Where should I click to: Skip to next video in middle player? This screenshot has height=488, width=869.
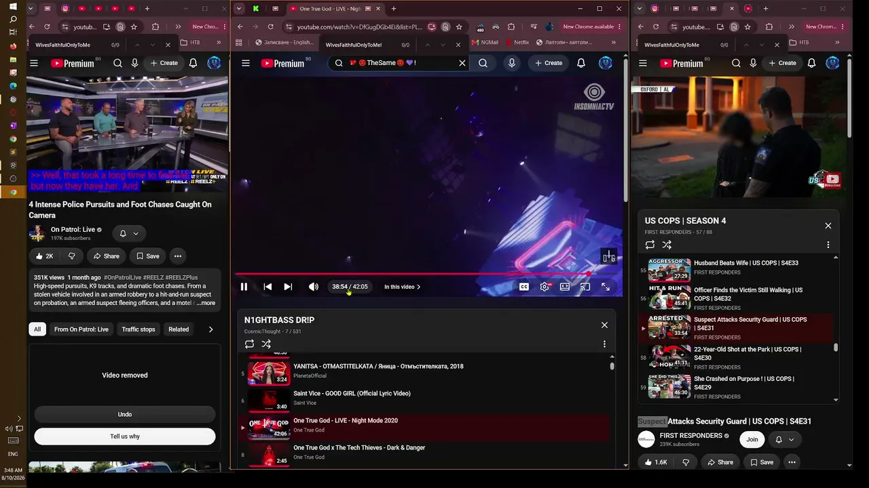[288, 287]
